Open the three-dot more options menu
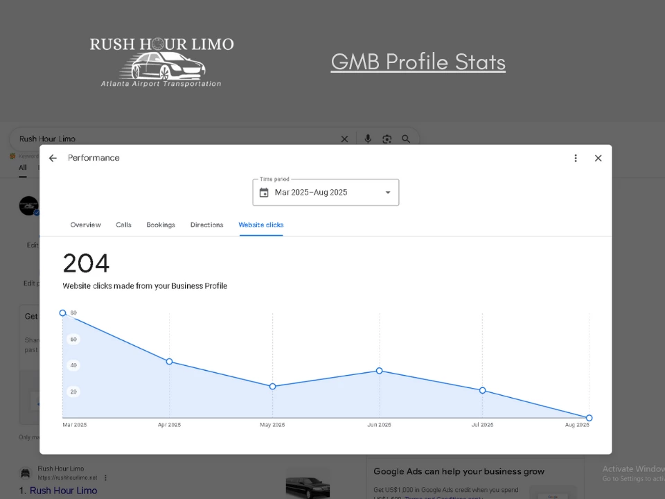 (x=576, y=158)
